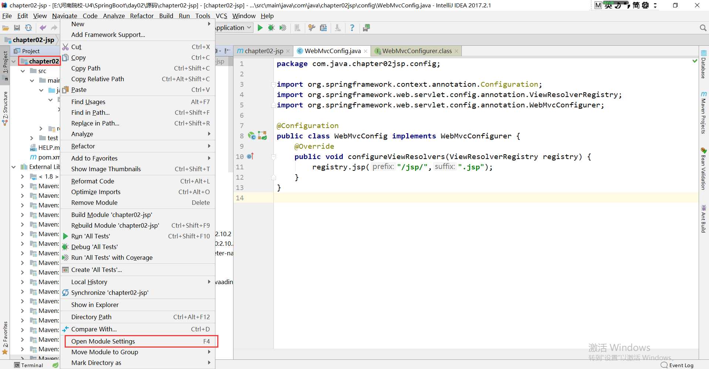The height and width of the screenshot is (369, 709).
Task: Click the Synchronize icon in the toolbar
Action: click(28, 28)
